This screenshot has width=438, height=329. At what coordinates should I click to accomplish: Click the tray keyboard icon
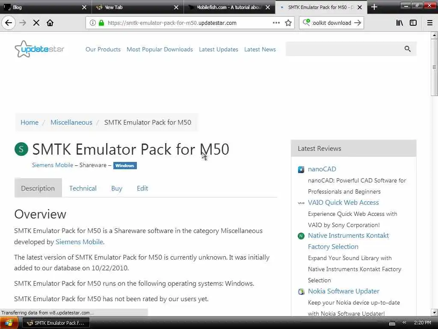tap(392, 323)
